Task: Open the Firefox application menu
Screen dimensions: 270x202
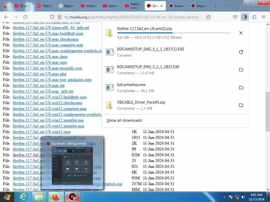Action: tap(264, 17)
